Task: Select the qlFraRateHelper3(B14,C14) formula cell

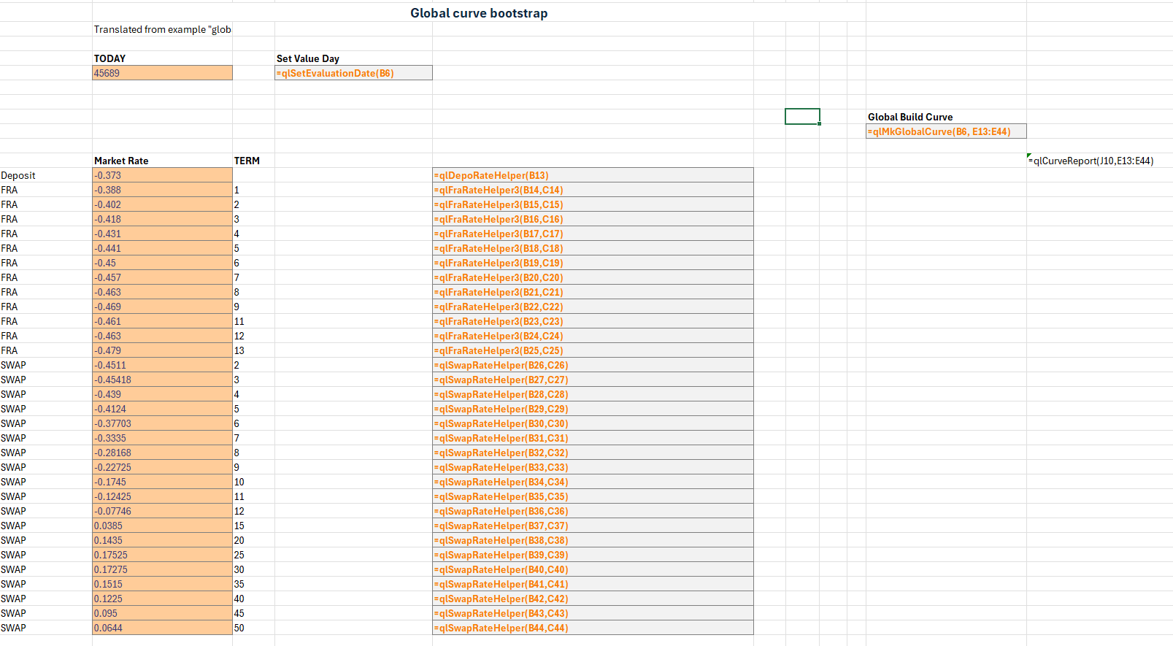Action: [592, 190]
